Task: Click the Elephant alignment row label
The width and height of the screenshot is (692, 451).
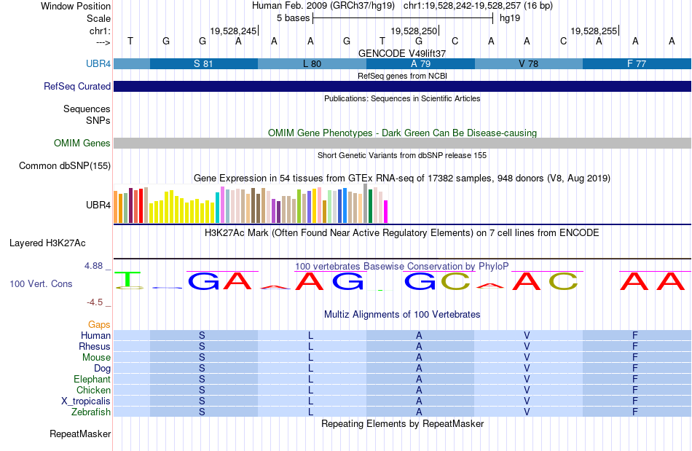Action: pos(92,379)
